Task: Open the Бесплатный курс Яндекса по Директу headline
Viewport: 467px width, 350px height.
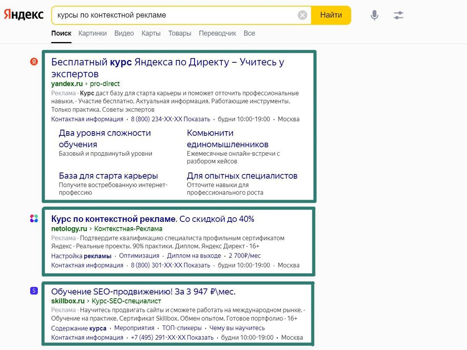Action: (168, 68)
